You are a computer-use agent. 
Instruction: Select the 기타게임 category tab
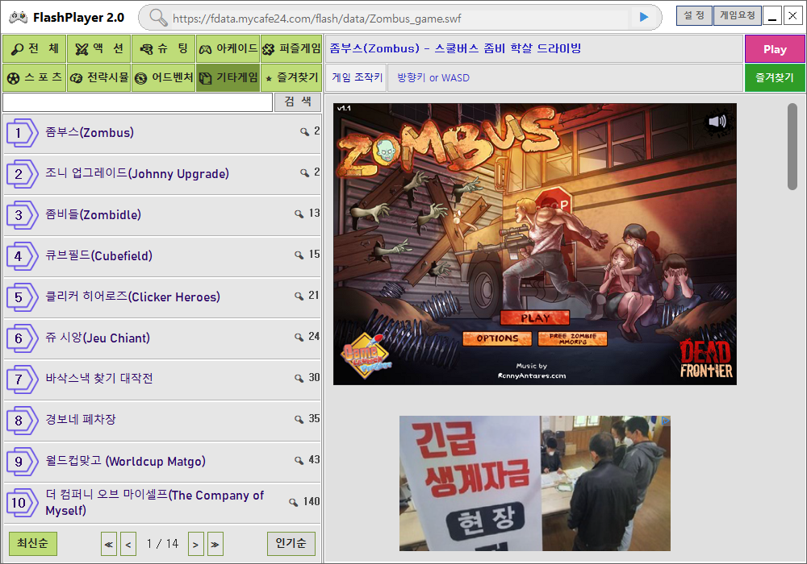click(x=228, y=77)
